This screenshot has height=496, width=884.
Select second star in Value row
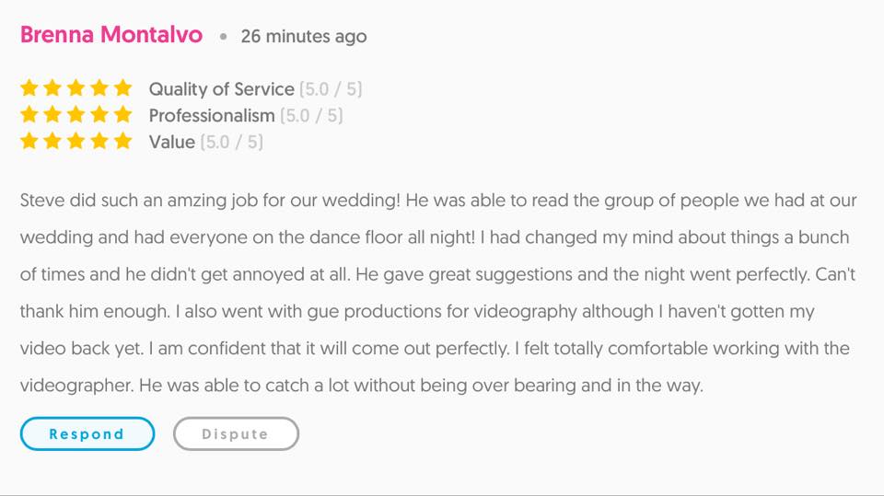52,141
